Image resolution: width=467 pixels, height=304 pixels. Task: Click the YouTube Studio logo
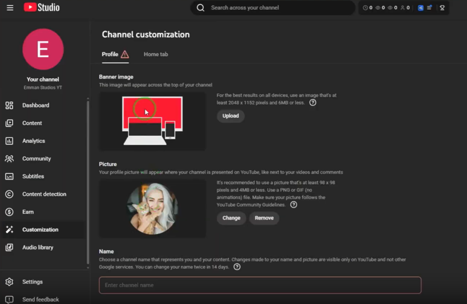pos(42,8)
